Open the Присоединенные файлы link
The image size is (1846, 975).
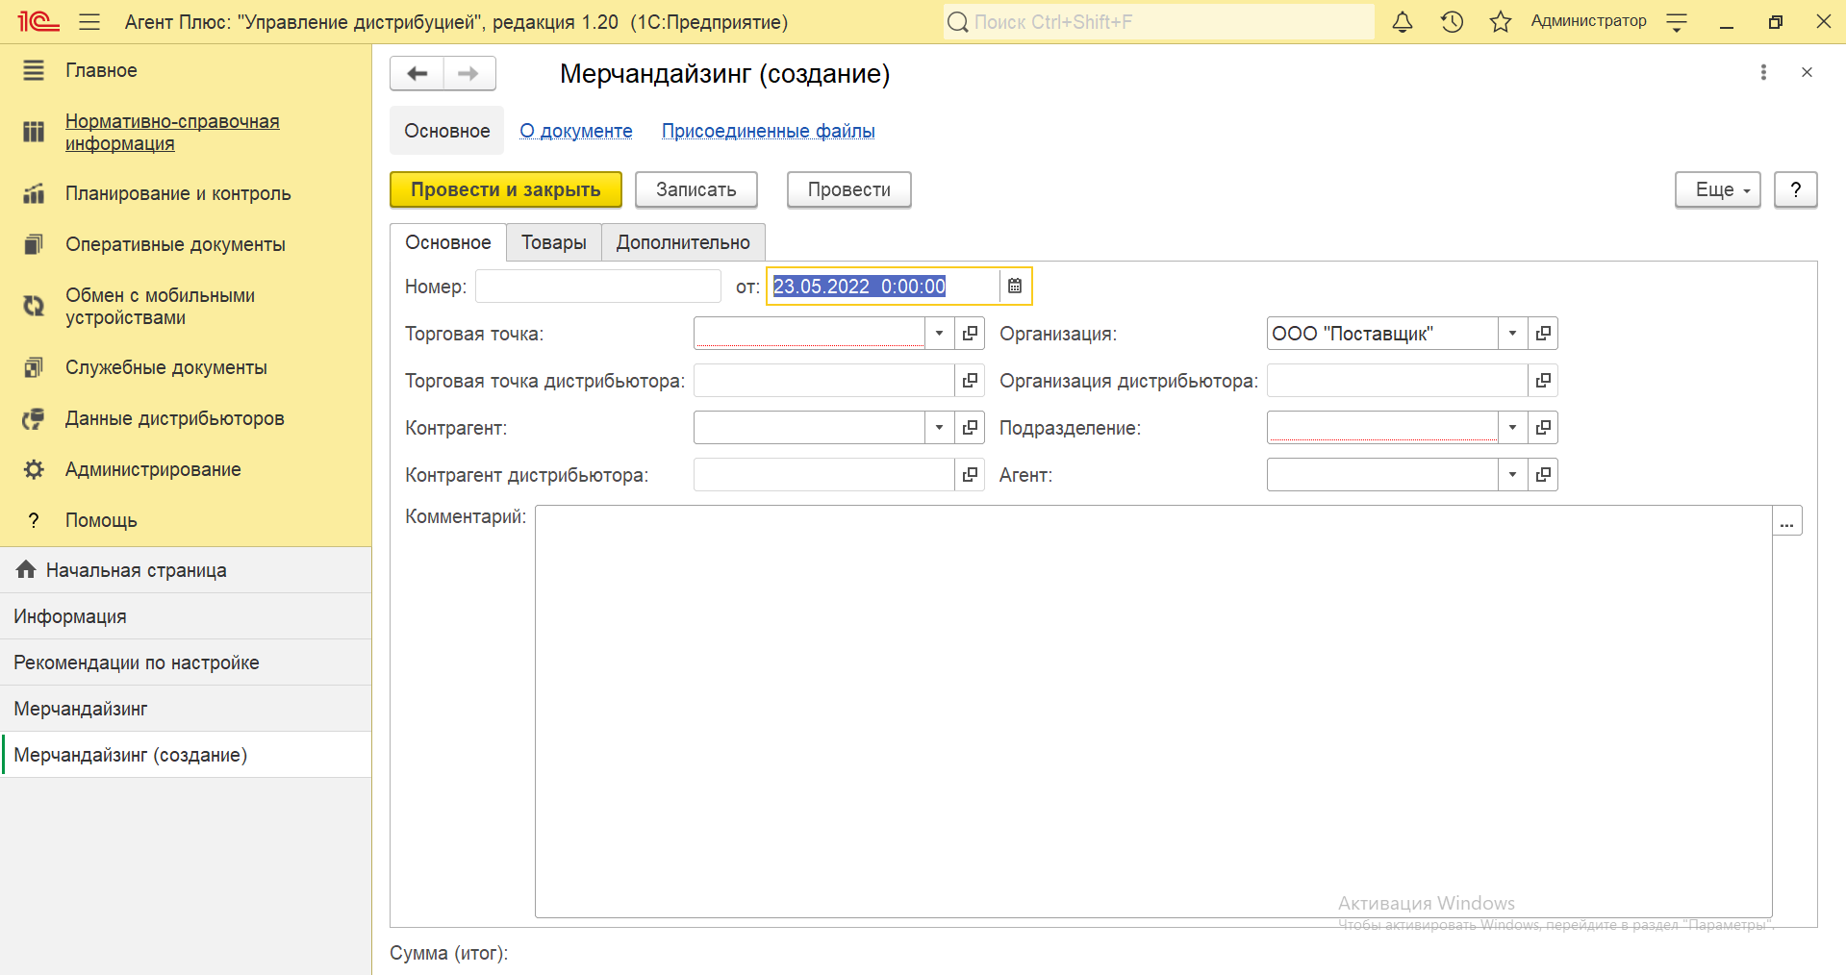(769, 131)
